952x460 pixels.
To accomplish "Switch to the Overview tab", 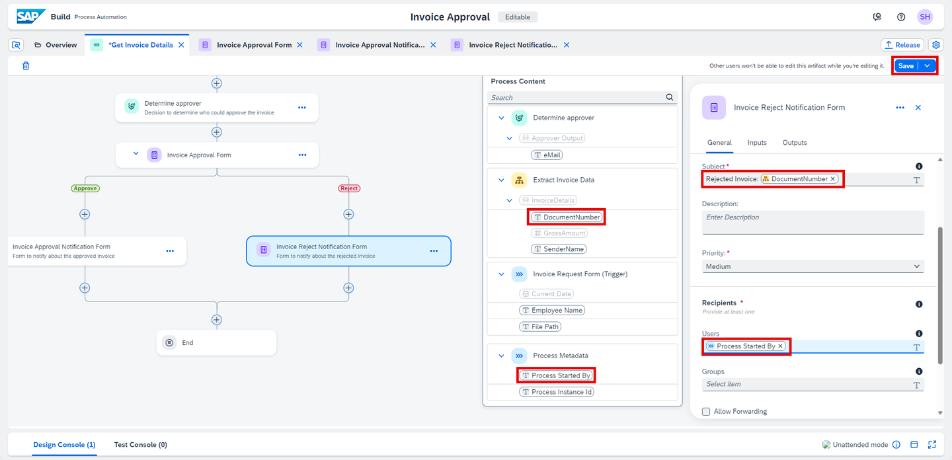I will coord(56,45).
